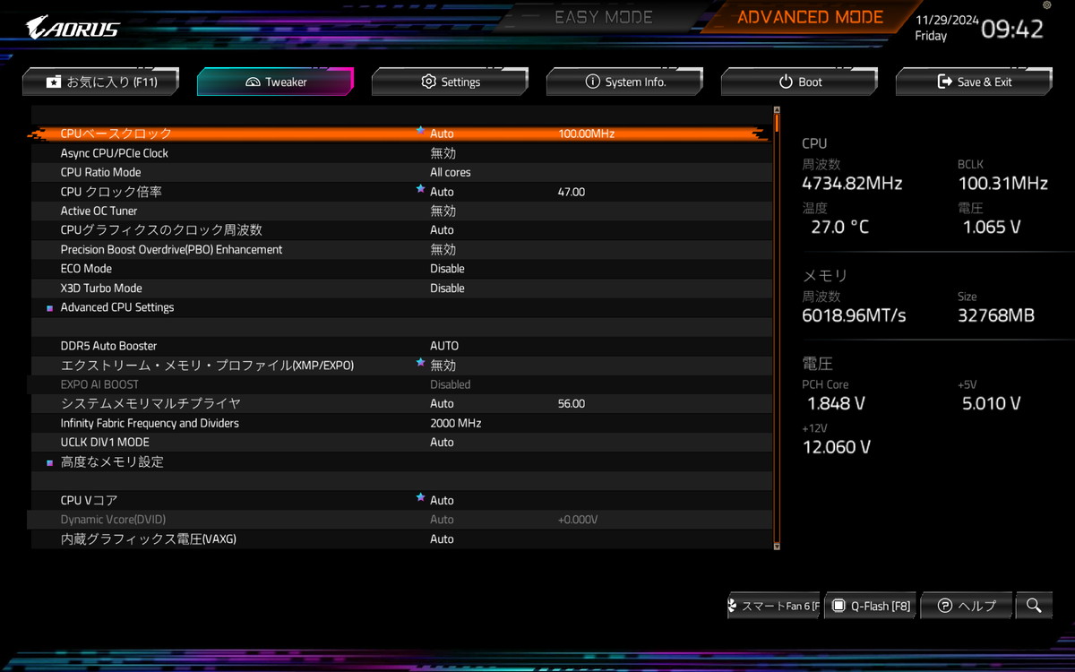This screenshot has height=672, width=1075.
Task: Open Infinity Fabric Frequency 2000 MHz value
Action: point(455,423)
